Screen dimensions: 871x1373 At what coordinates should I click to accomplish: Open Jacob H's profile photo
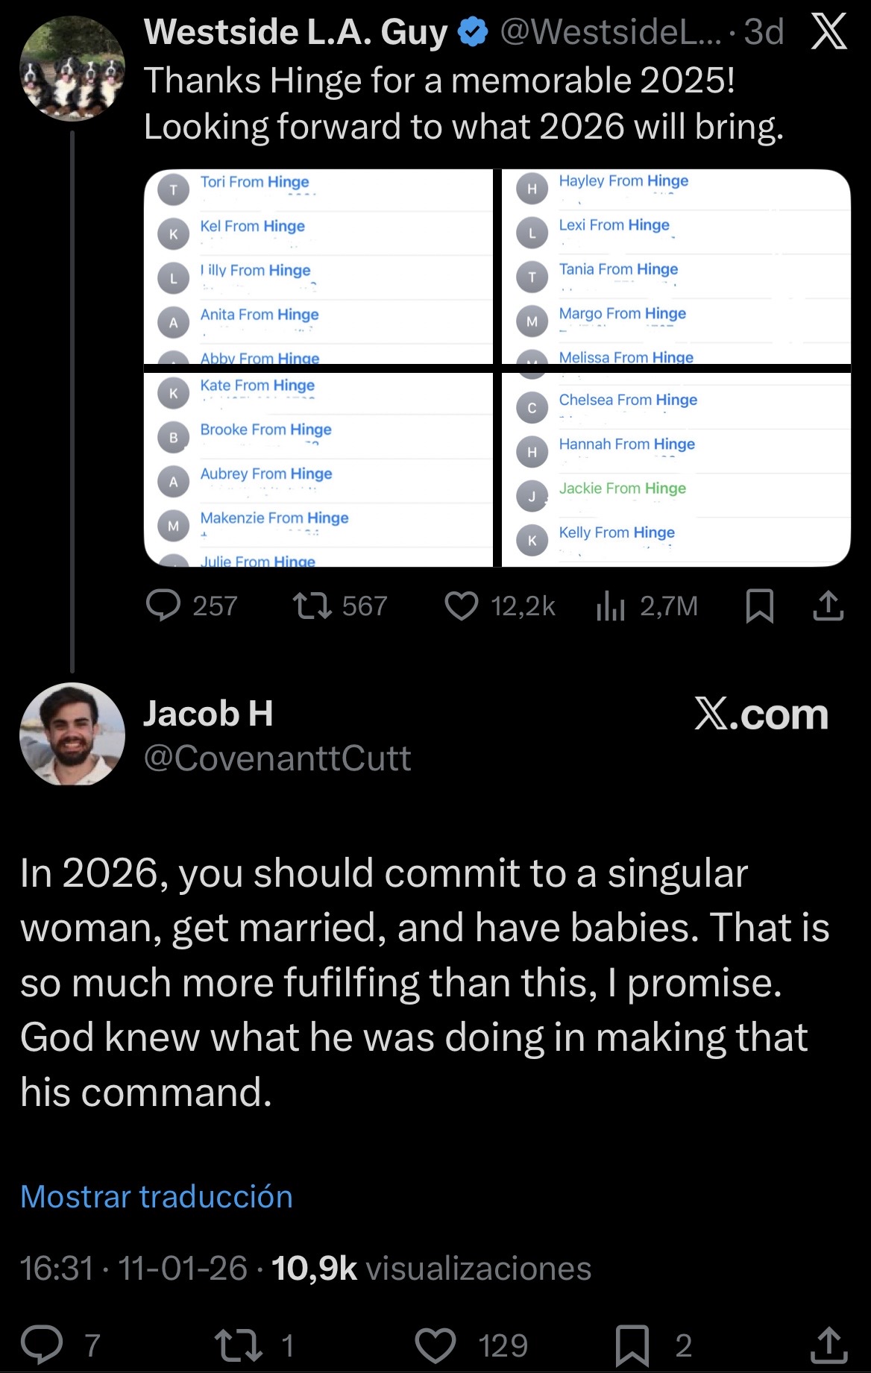[x=72, y=734]
